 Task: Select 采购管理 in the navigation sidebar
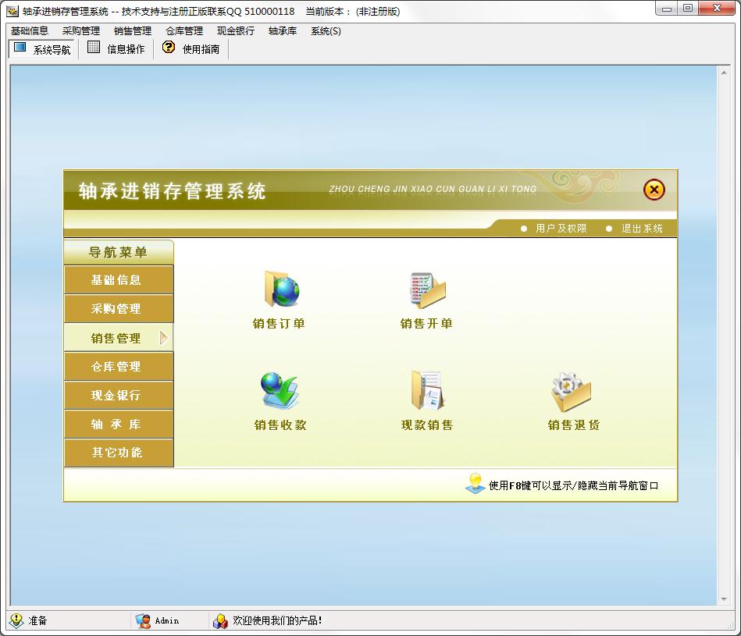click(x=119, y=308)
